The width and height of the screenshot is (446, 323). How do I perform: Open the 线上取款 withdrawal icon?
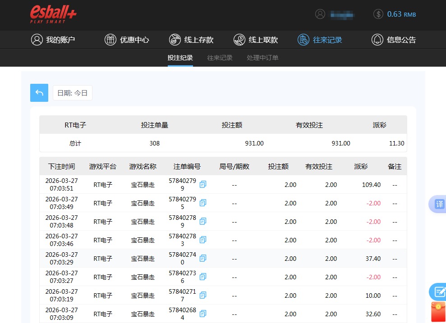point(239,40)
